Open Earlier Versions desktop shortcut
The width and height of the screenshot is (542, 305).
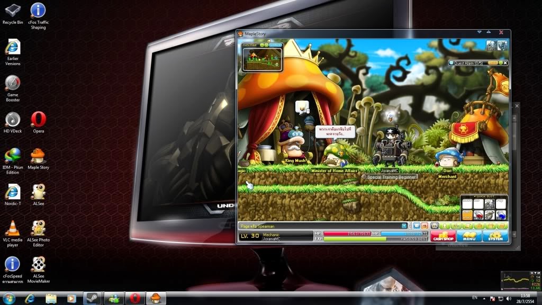(x=13, y=52)
